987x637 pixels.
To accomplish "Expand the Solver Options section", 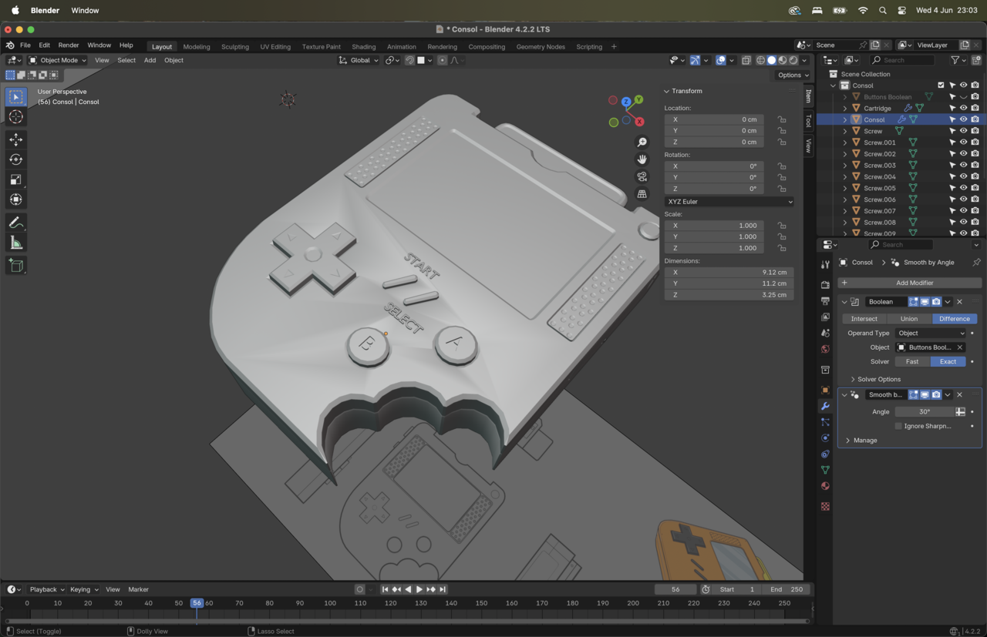I will pos(875,379).
